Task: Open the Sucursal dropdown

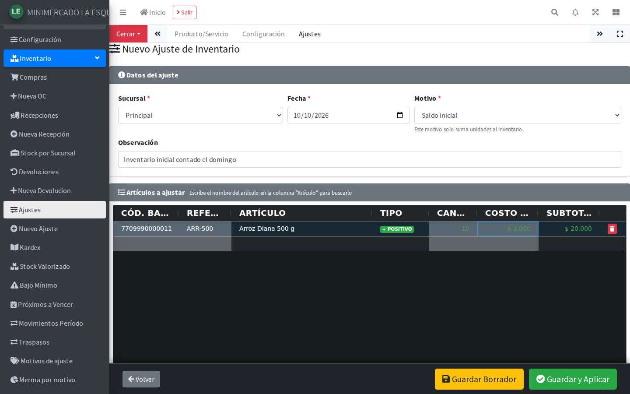Action: pyautogui.click(x=200, y=115)
